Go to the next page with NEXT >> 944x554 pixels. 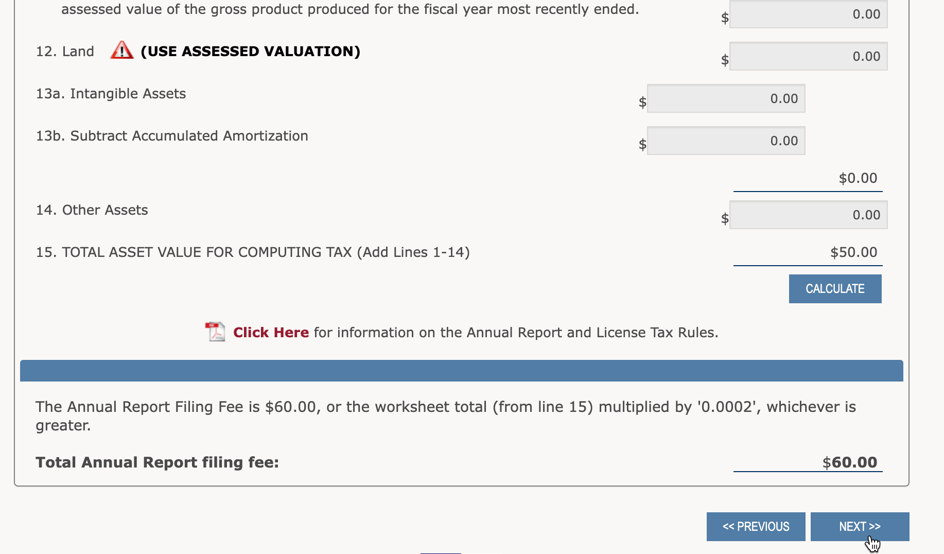[860, 527]
